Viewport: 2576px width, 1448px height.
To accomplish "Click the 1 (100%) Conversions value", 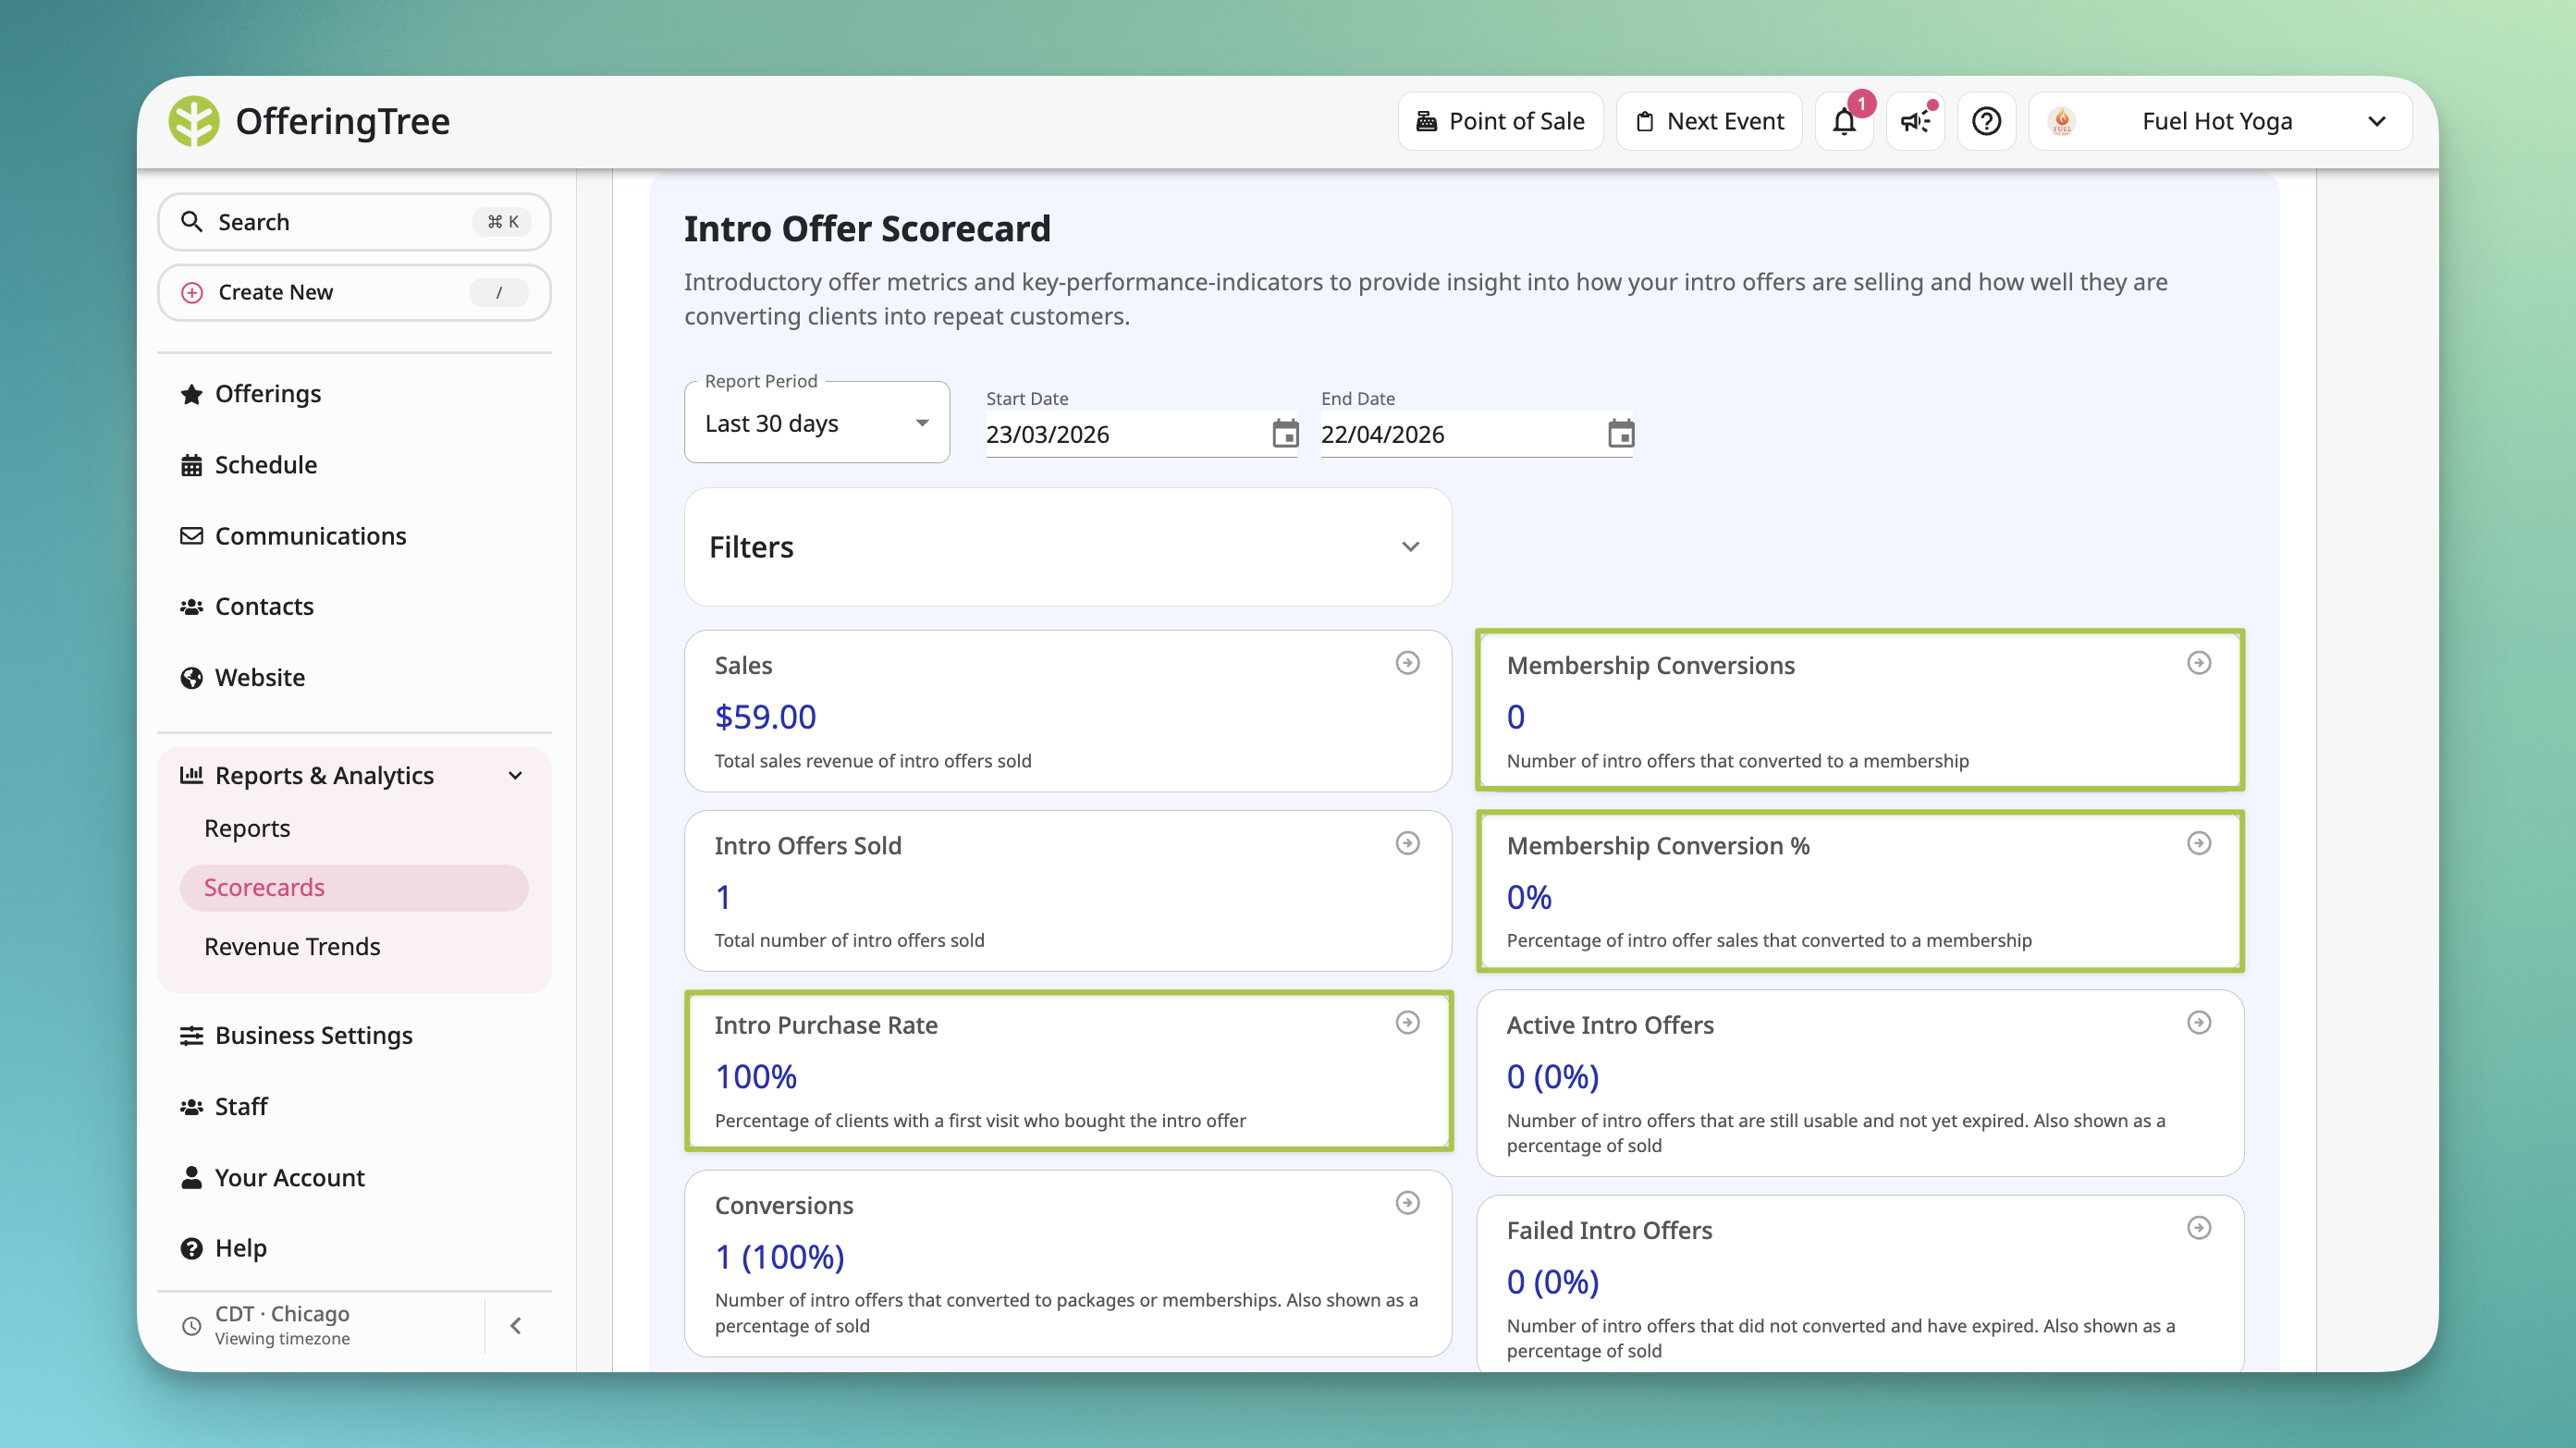I will pos(780,1257).
